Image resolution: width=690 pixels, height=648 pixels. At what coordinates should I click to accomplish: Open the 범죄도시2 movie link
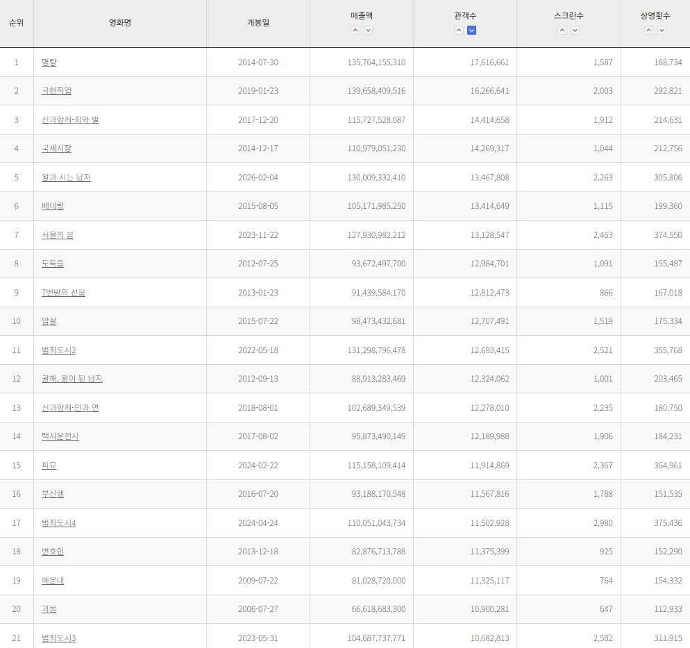pyautogui.click(x=58, y=350)
